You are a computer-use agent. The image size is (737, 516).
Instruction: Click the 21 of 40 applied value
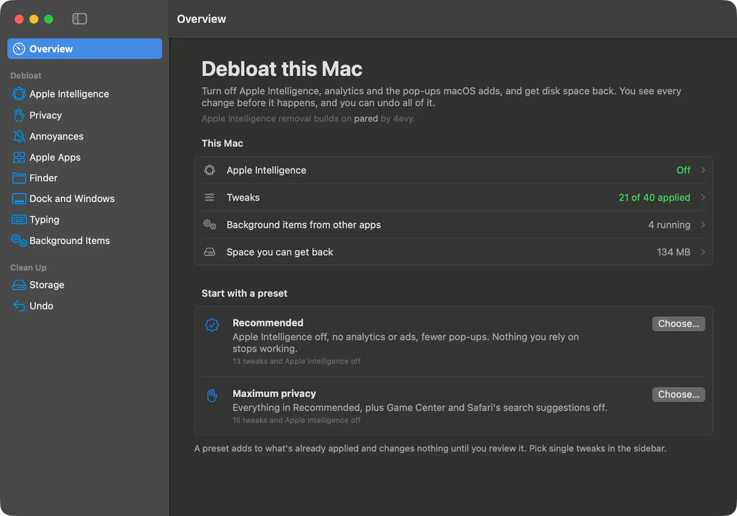coord(655,197)
